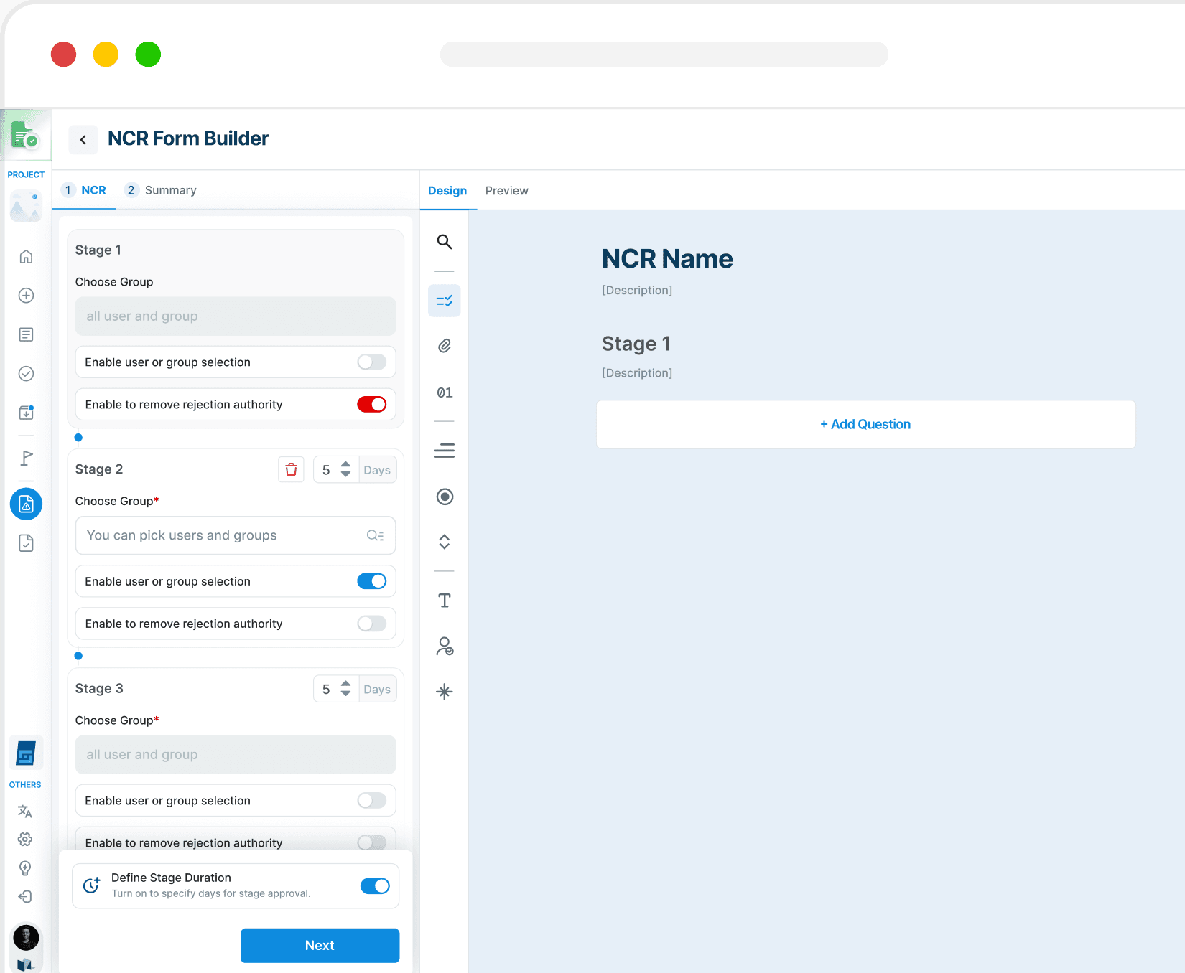
Task: Select the number 01 field tool
Action: pos(445,393)
